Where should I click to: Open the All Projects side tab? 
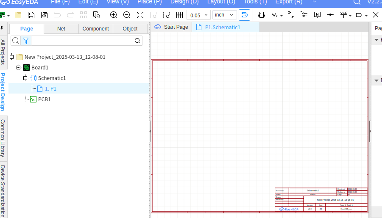pyautogui.click(x=3, y=52)
